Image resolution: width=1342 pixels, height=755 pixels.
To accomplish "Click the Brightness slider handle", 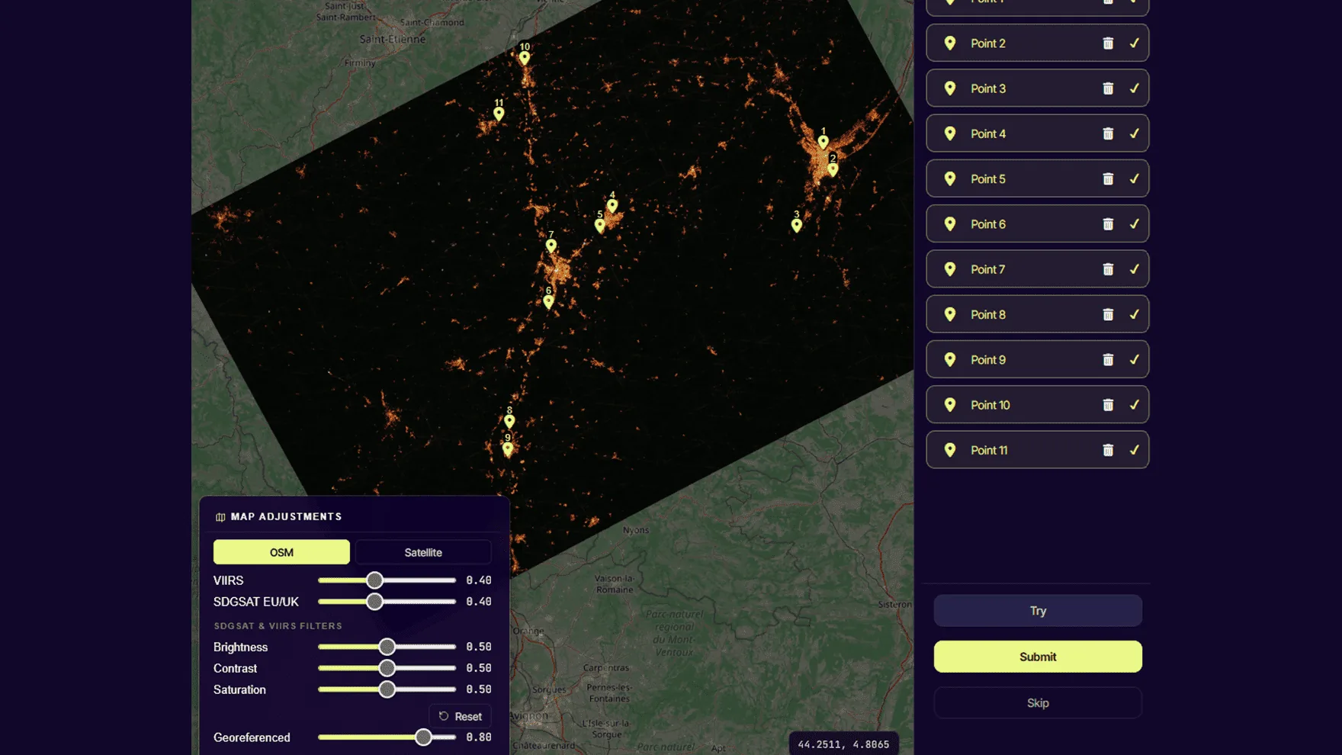I will click(x=387, y=647).
